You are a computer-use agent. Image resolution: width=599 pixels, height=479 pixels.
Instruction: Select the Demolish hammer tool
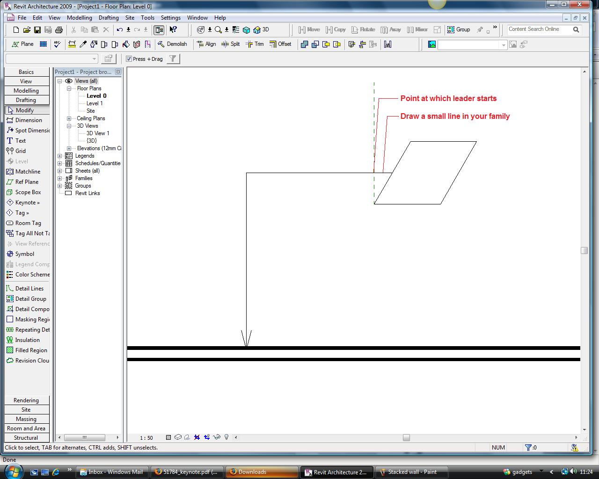(172, 44)
